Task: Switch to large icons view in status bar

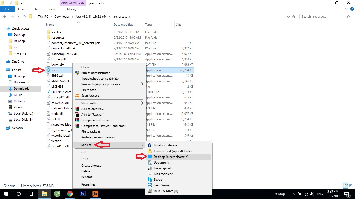Action: [x=351, y=186]
